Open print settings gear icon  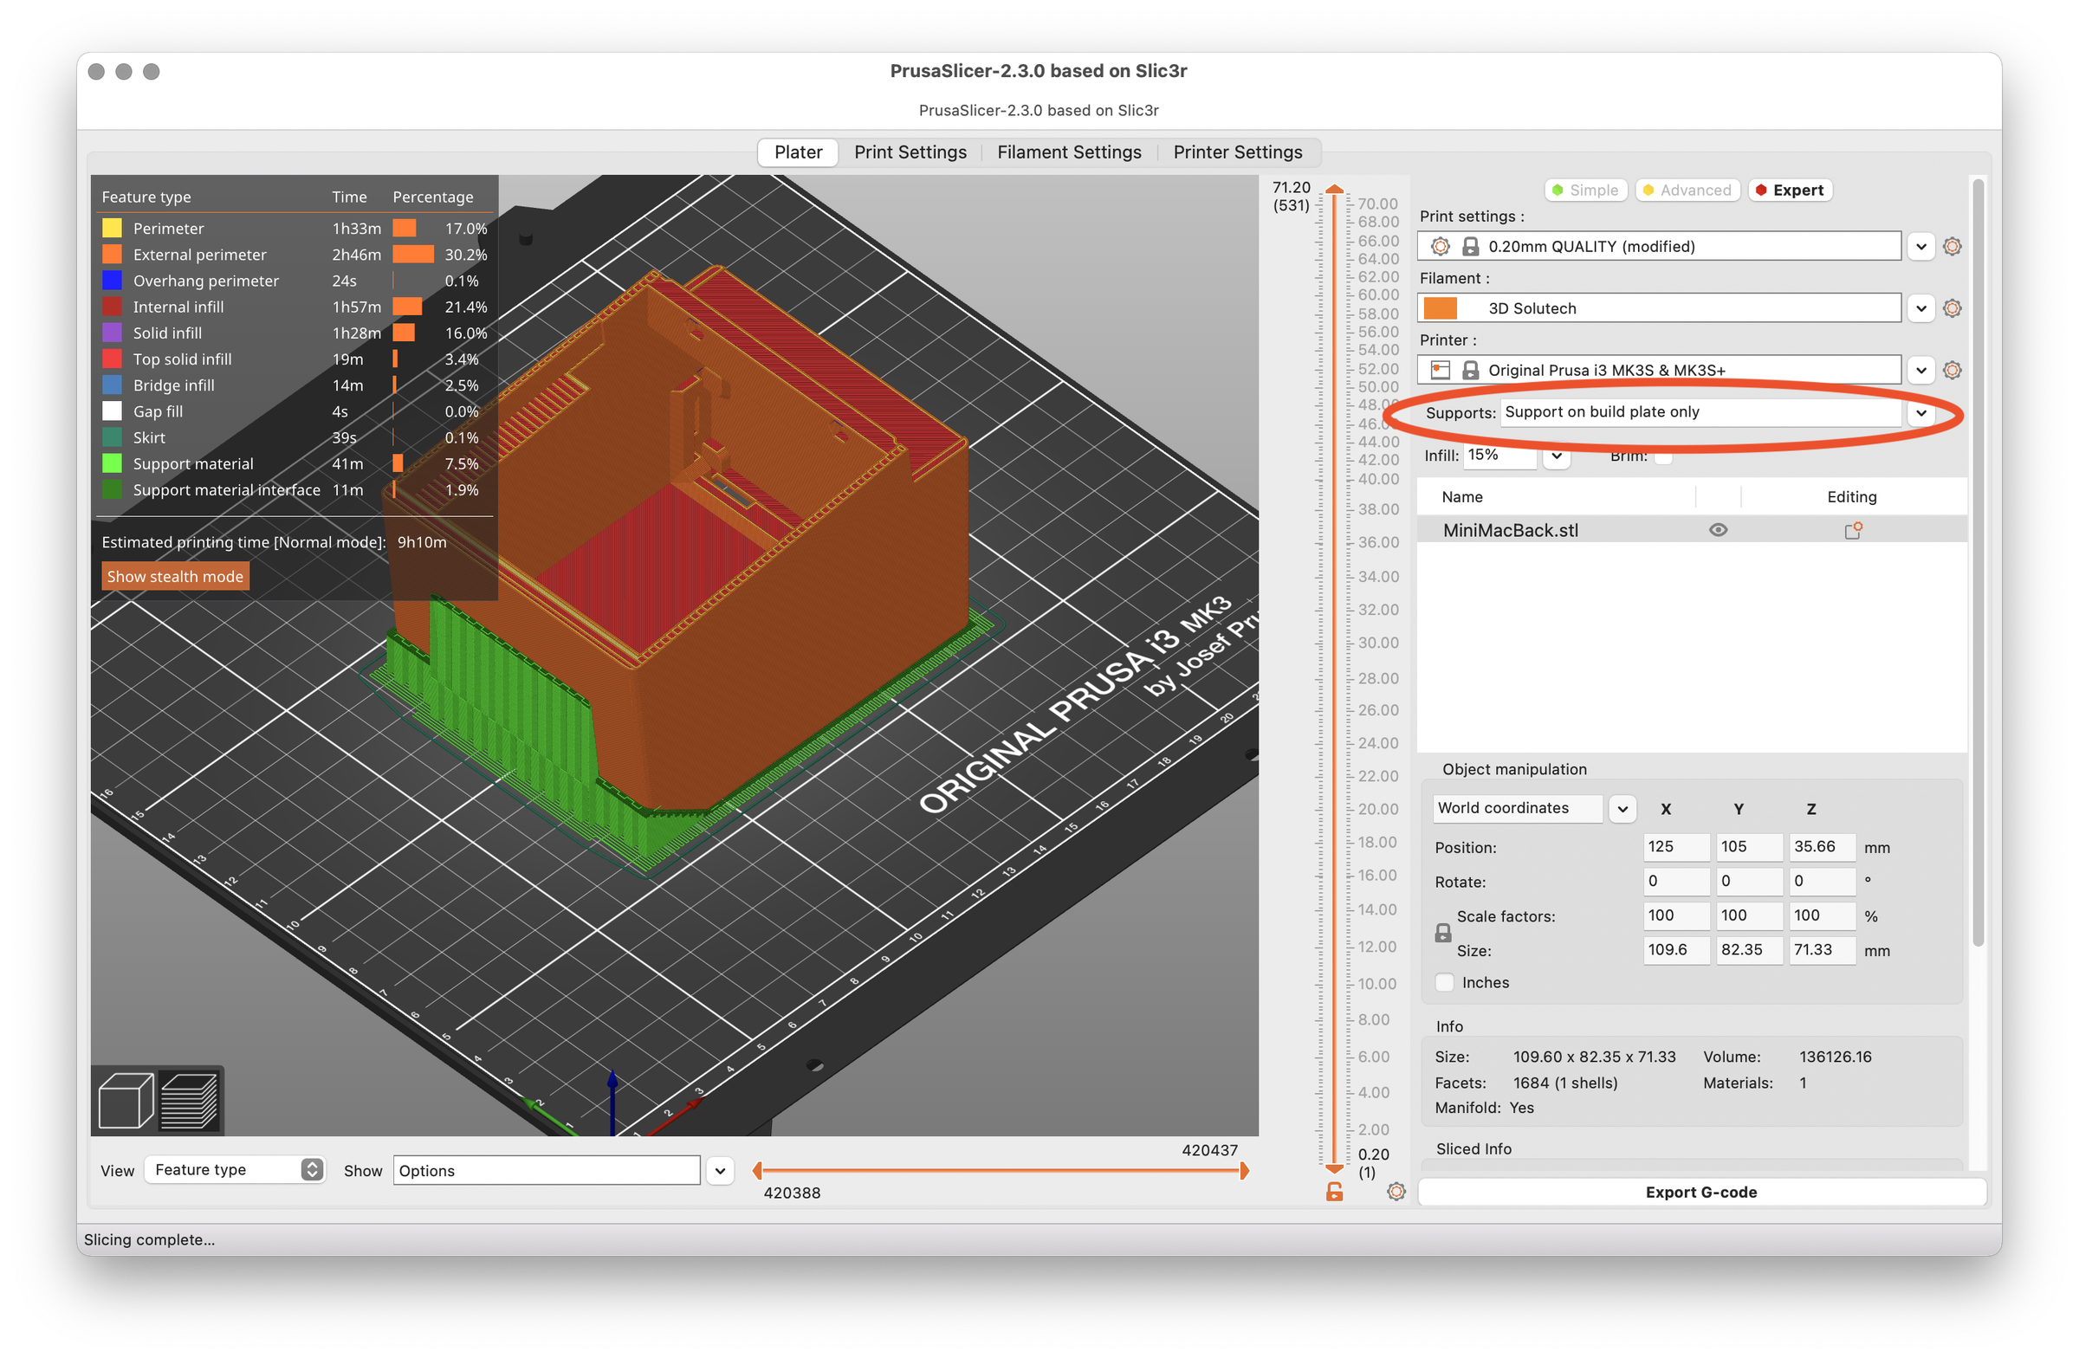pyautogui.click(x=1952, y=246)
